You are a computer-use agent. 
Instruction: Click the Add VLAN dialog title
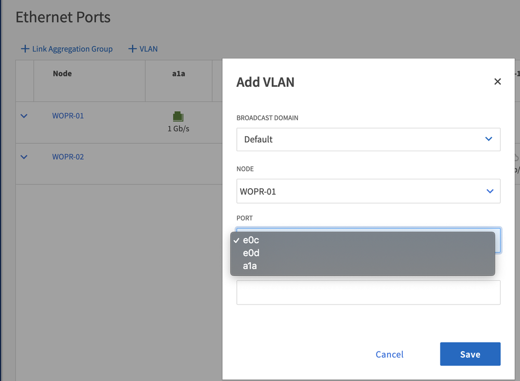point(265,82)
